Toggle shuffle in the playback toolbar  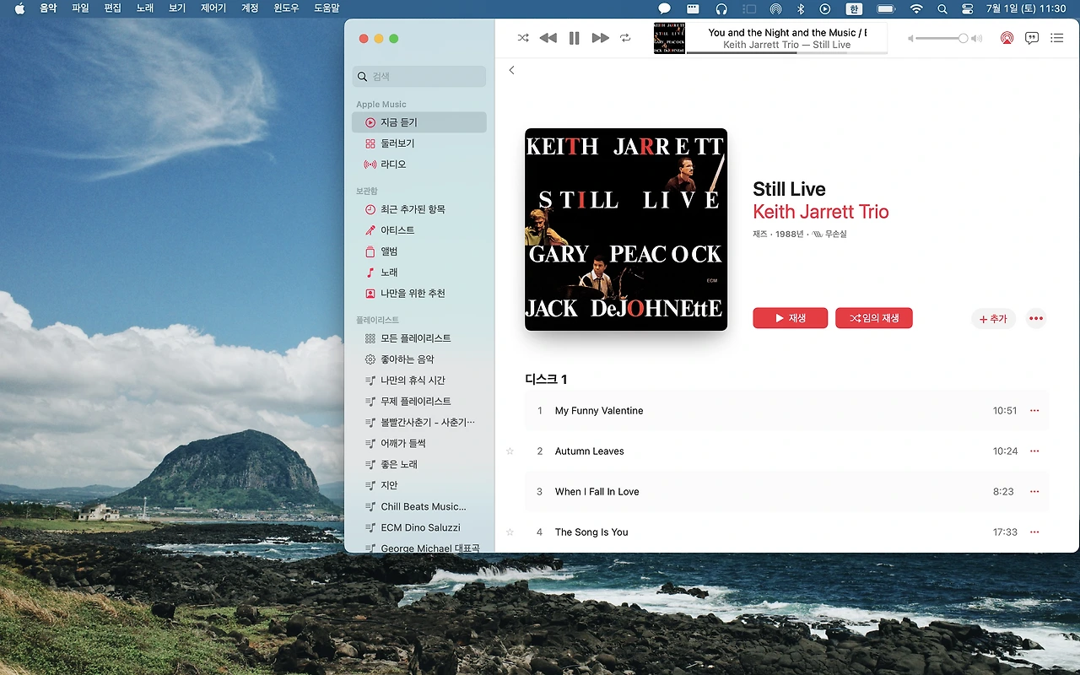pyautogui.click(x=523, y=38)
